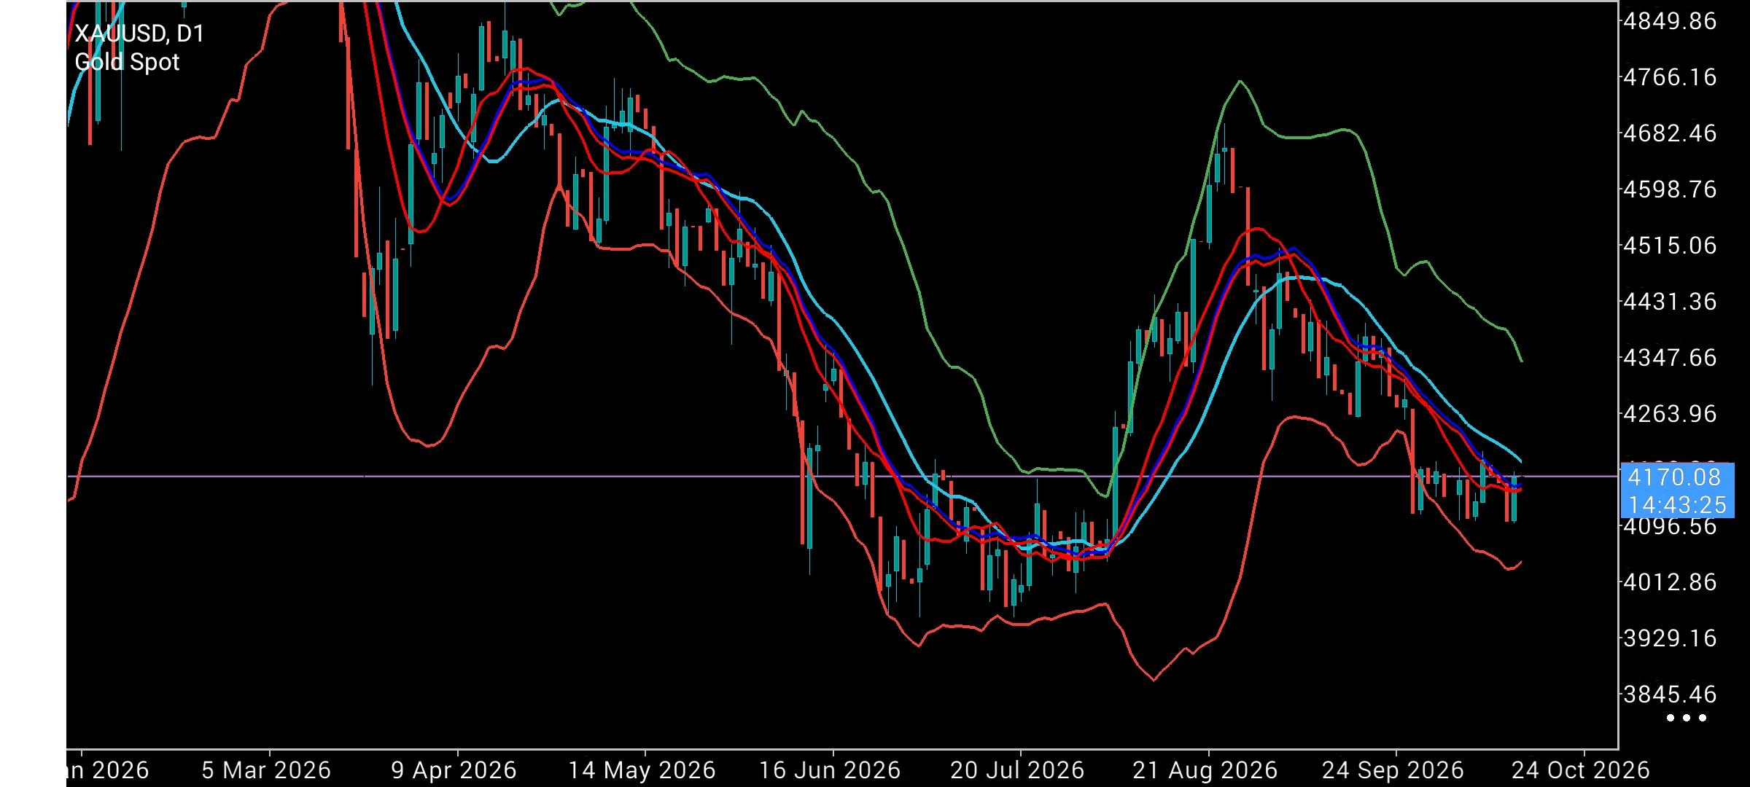1750x787 pixels.
Task: Click the 4096.56 price axis label
Action: (x=1670, y=527)
